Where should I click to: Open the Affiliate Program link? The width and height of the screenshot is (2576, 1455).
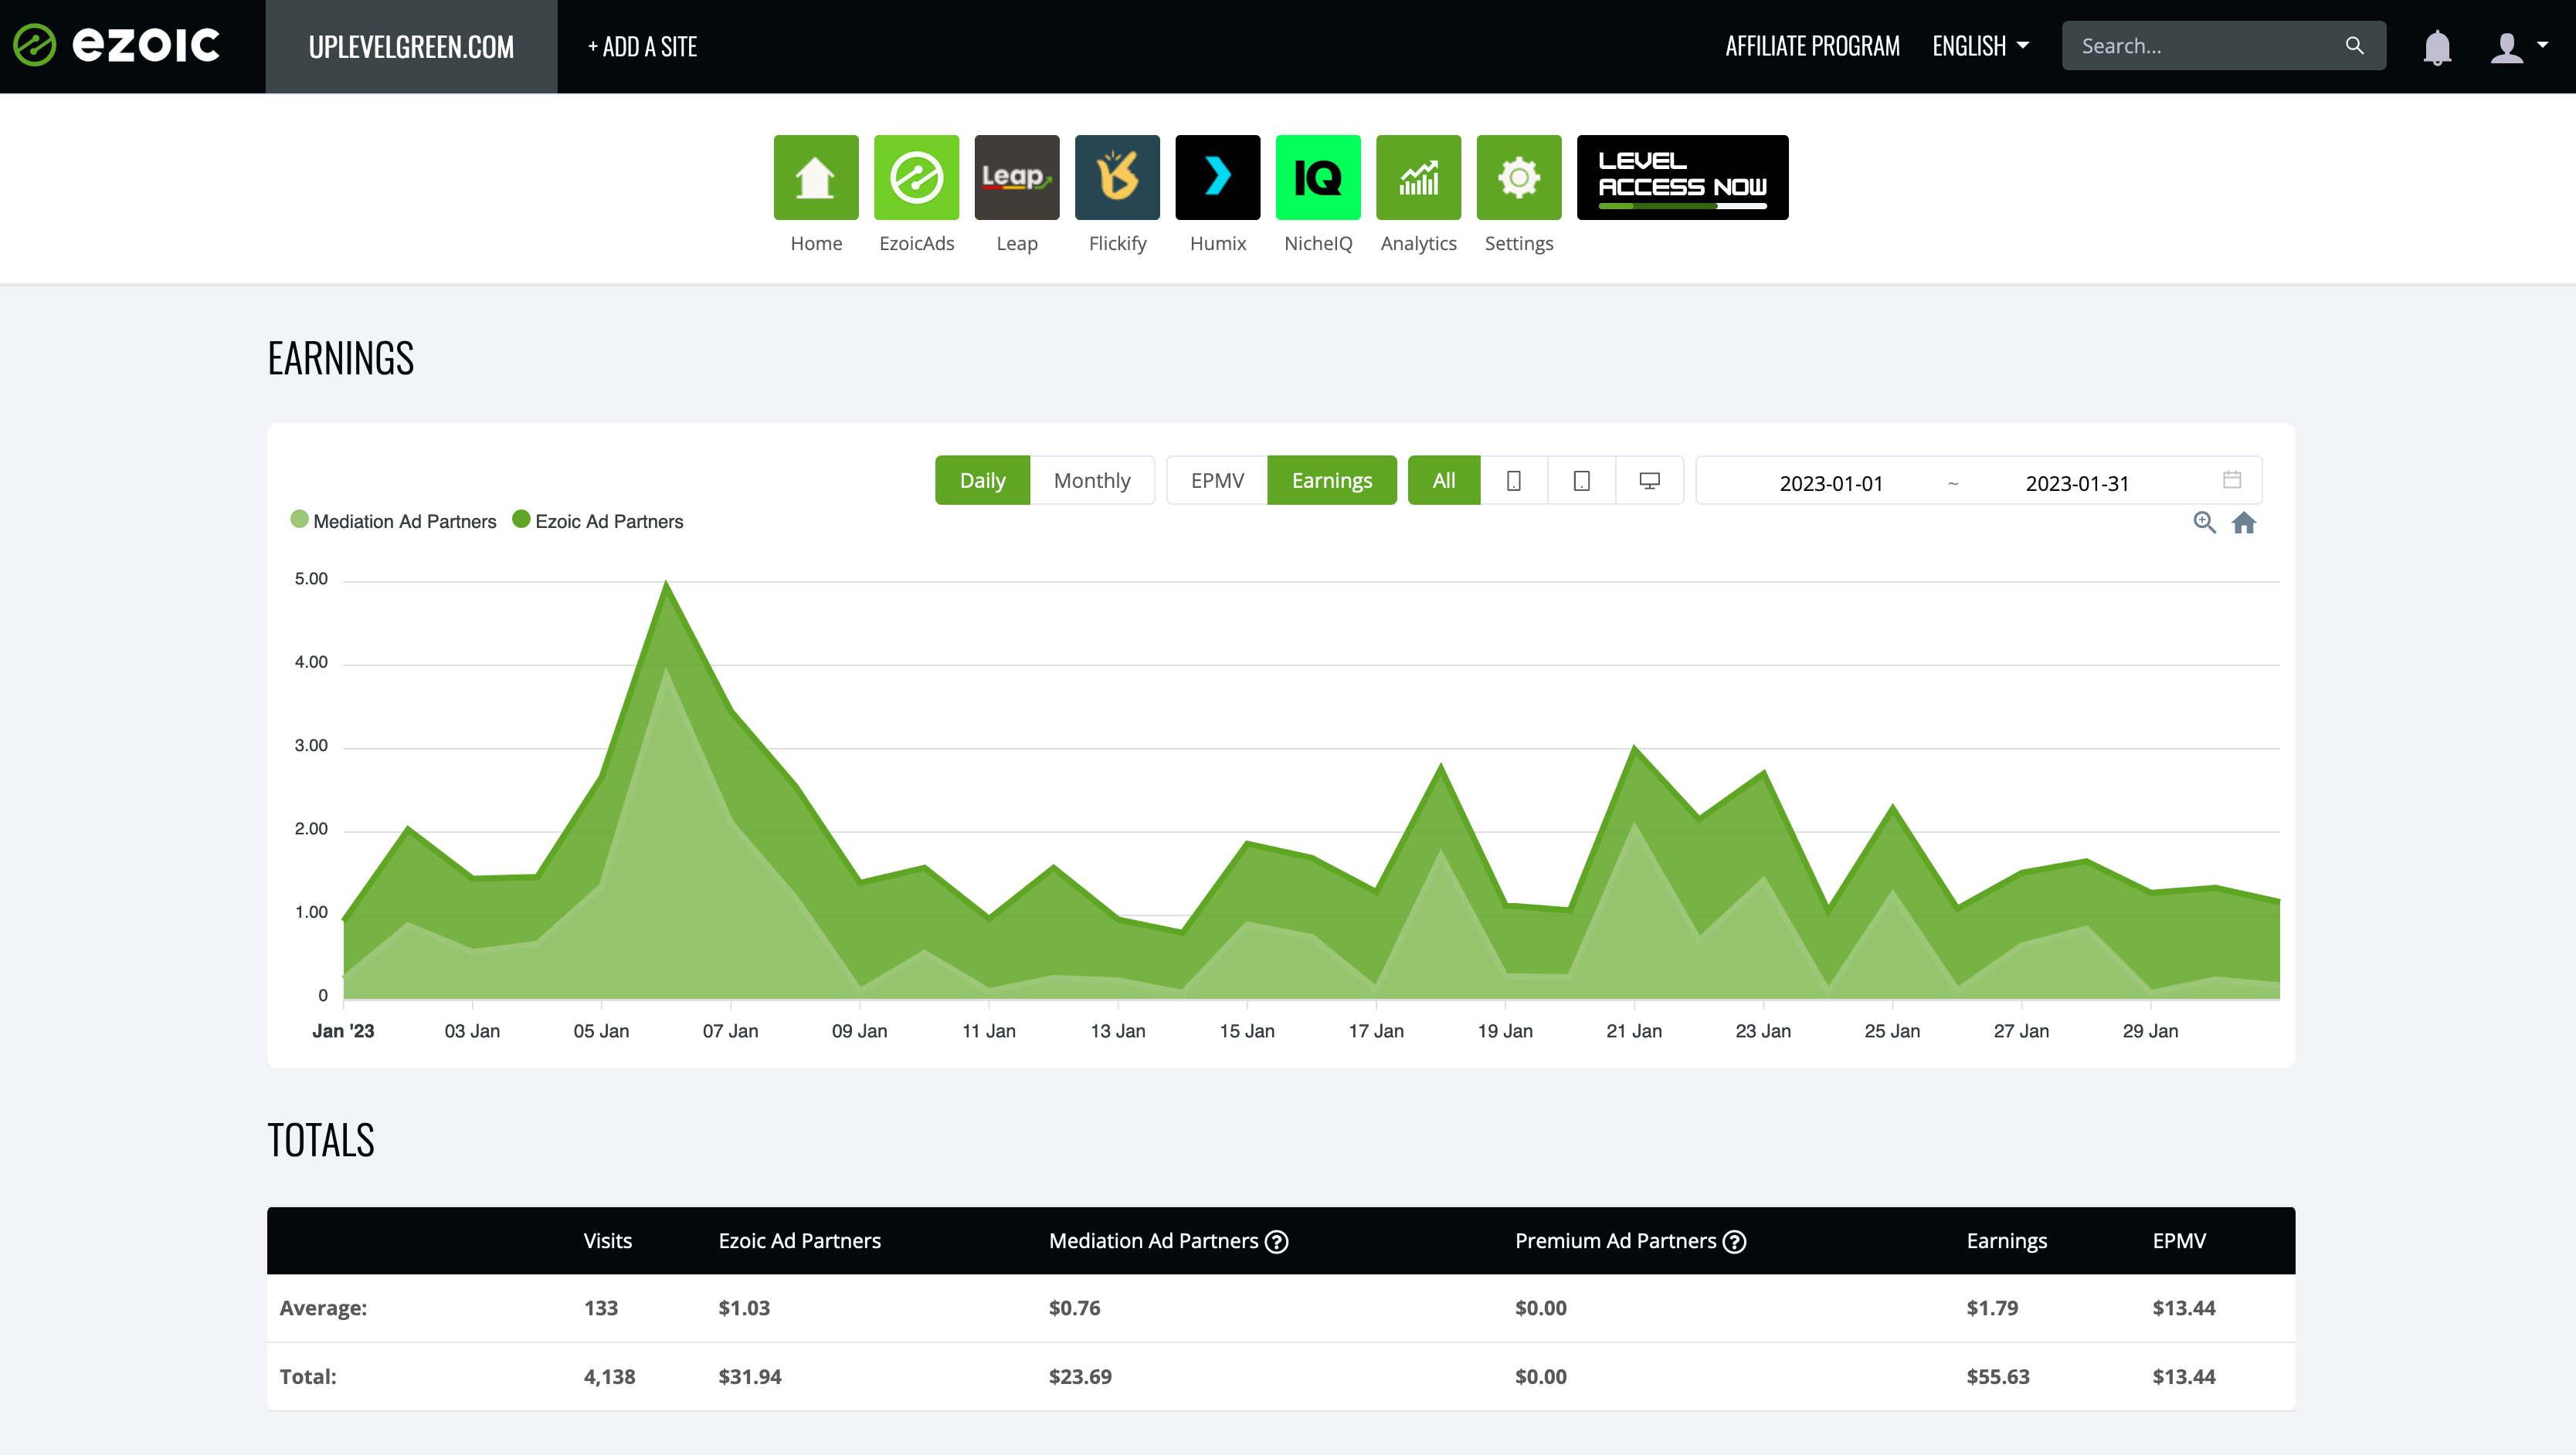tap(1812, 46)
